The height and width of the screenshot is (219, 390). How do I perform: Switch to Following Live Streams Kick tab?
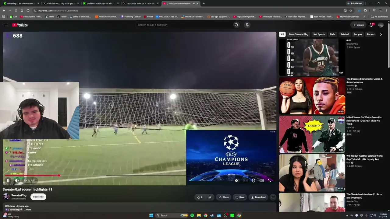pyautogui.click(x=20, y=3)
